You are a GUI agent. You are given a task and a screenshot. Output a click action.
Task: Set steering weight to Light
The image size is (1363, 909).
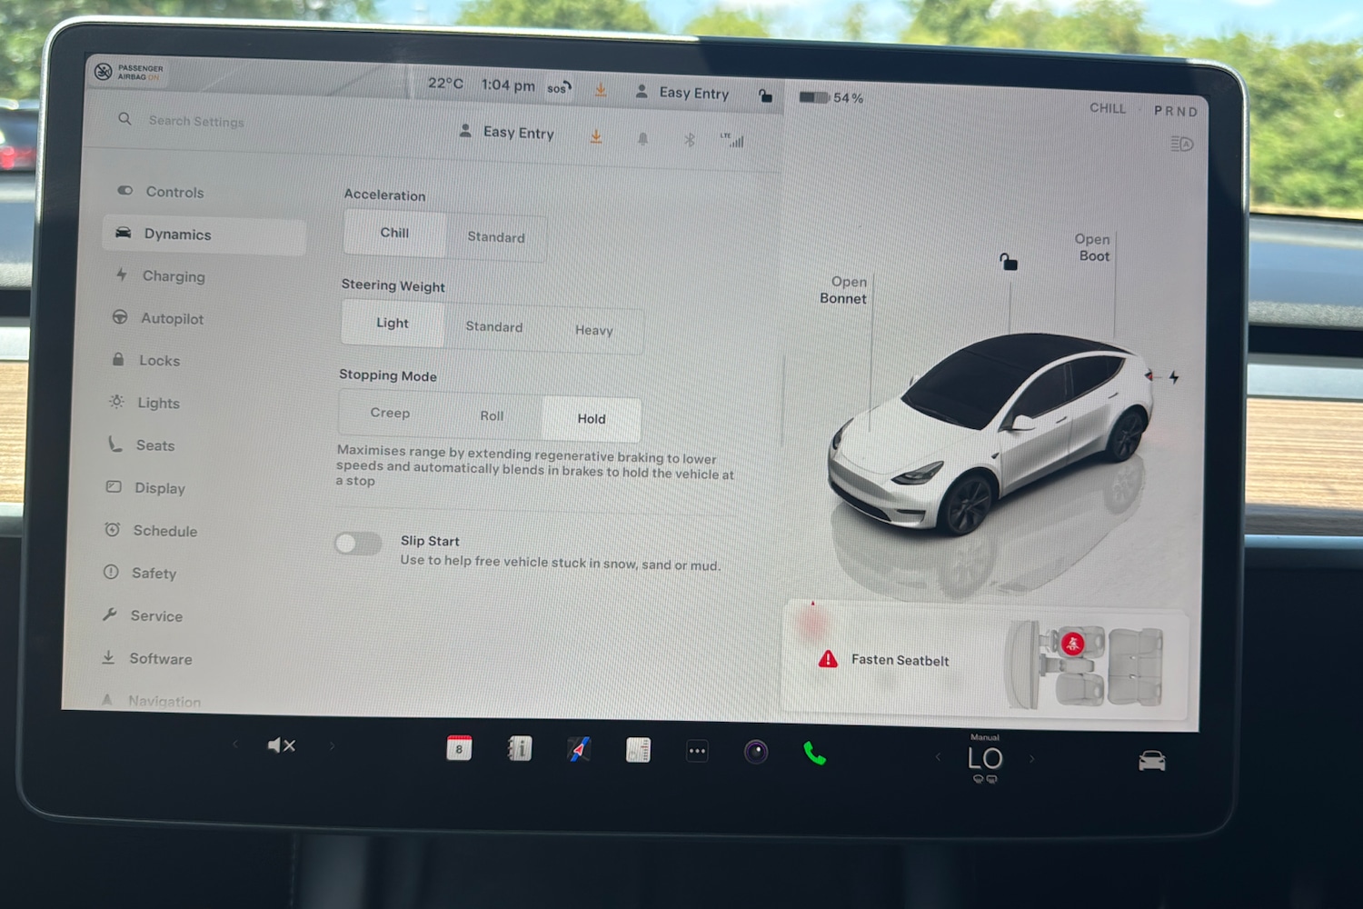(x=393, y=323)
